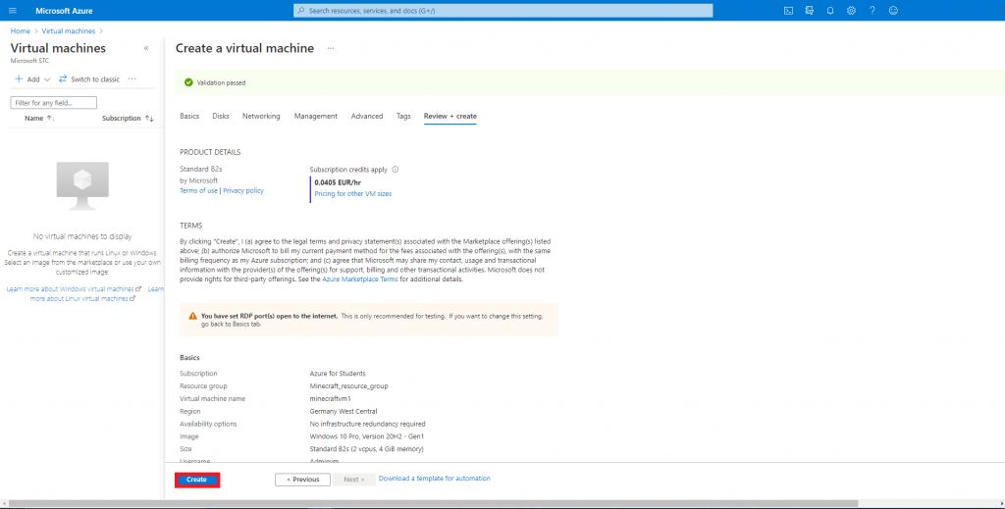The width and height of the screenshot is (1005, 509).
Task: Click the PRODUCT DETAILS heading
Action: pyautogui.click(x=210, y=152)
